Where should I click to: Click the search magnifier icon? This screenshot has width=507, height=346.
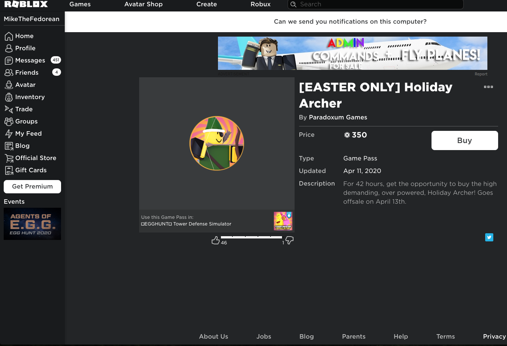(293, 4)
